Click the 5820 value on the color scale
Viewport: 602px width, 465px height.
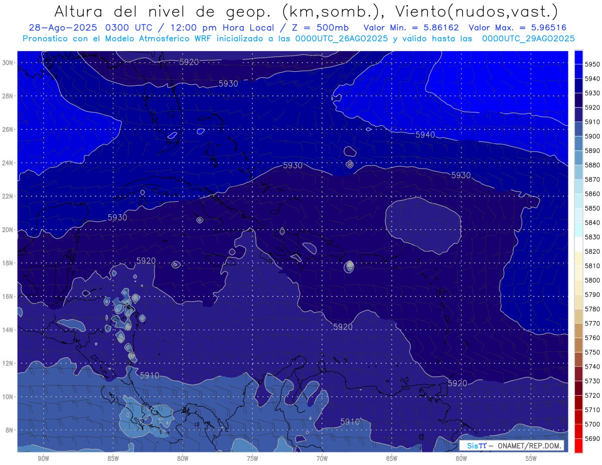[592, 251]
